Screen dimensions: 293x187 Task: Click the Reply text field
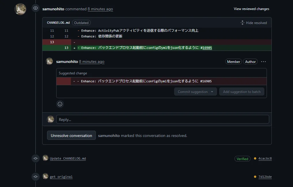click(x=162, y=120)
